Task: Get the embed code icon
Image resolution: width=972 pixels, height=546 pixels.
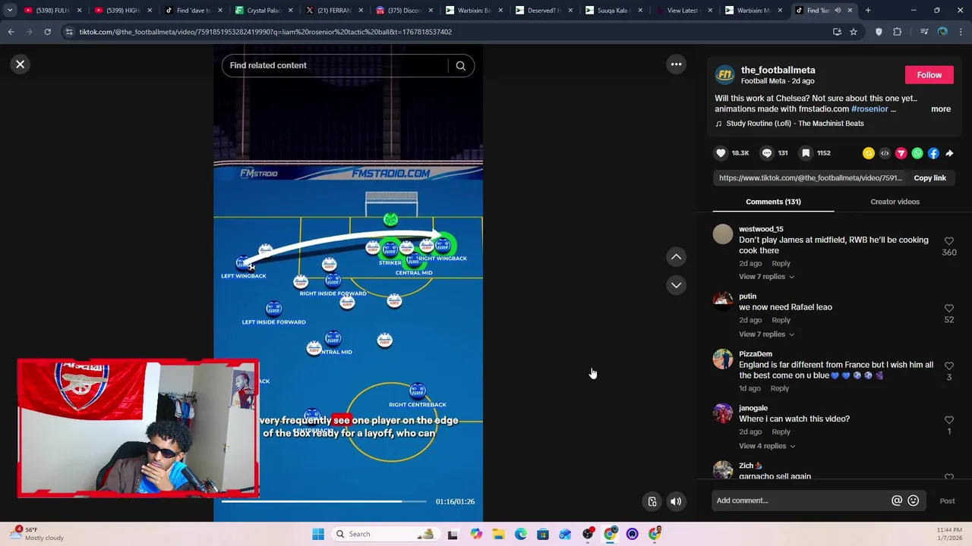Action: 885,153
